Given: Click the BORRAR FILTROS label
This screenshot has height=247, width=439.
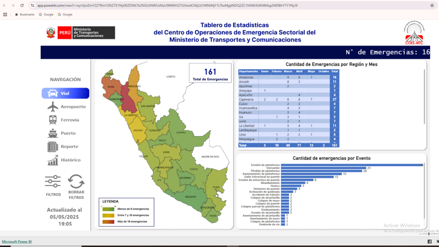Looking at the screenshot, I should pyautogui.click(x=76, y=195).
